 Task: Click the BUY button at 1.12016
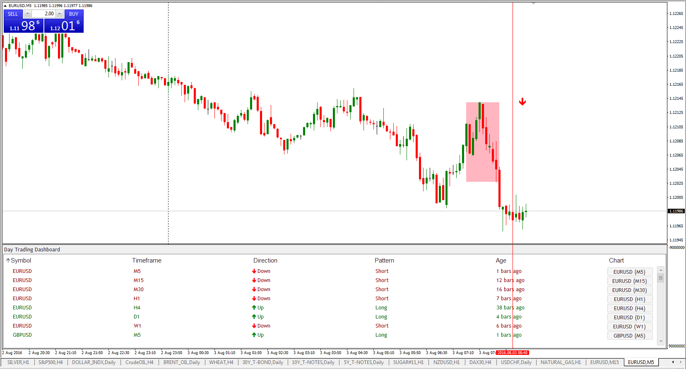coord(64,21)
